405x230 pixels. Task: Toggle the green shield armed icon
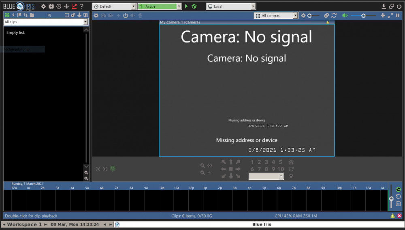point(194,6)
